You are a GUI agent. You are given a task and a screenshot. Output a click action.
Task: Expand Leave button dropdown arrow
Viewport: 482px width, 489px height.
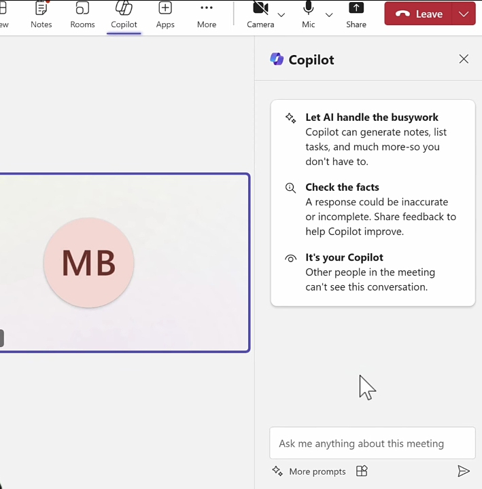464,14
